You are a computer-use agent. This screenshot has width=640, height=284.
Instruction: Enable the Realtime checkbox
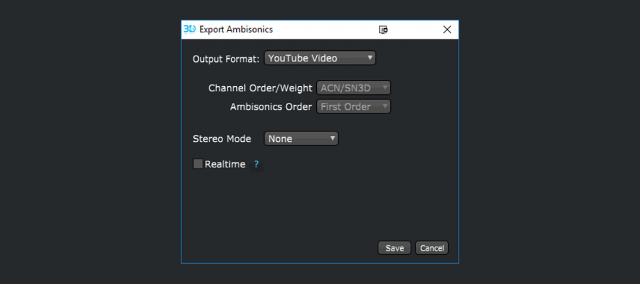[x=198, y=164]
